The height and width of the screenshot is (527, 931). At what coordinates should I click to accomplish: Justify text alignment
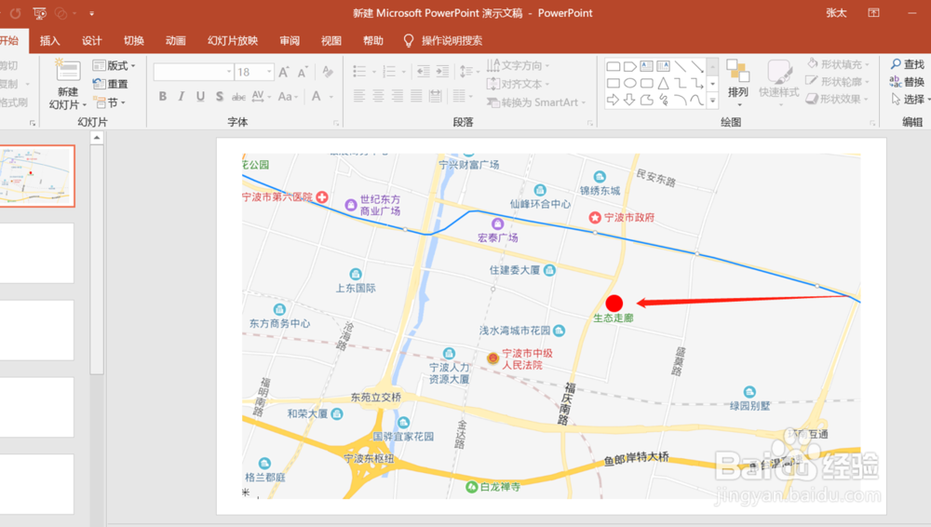point(416,96)
